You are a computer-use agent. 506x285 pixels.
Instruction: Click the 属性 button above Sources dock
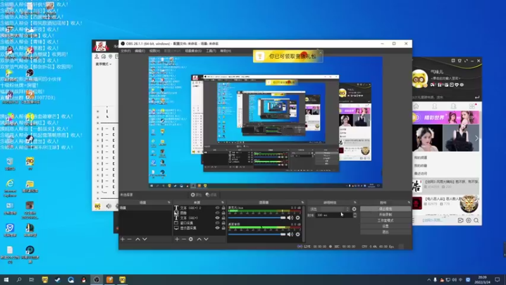coord(196,195)
